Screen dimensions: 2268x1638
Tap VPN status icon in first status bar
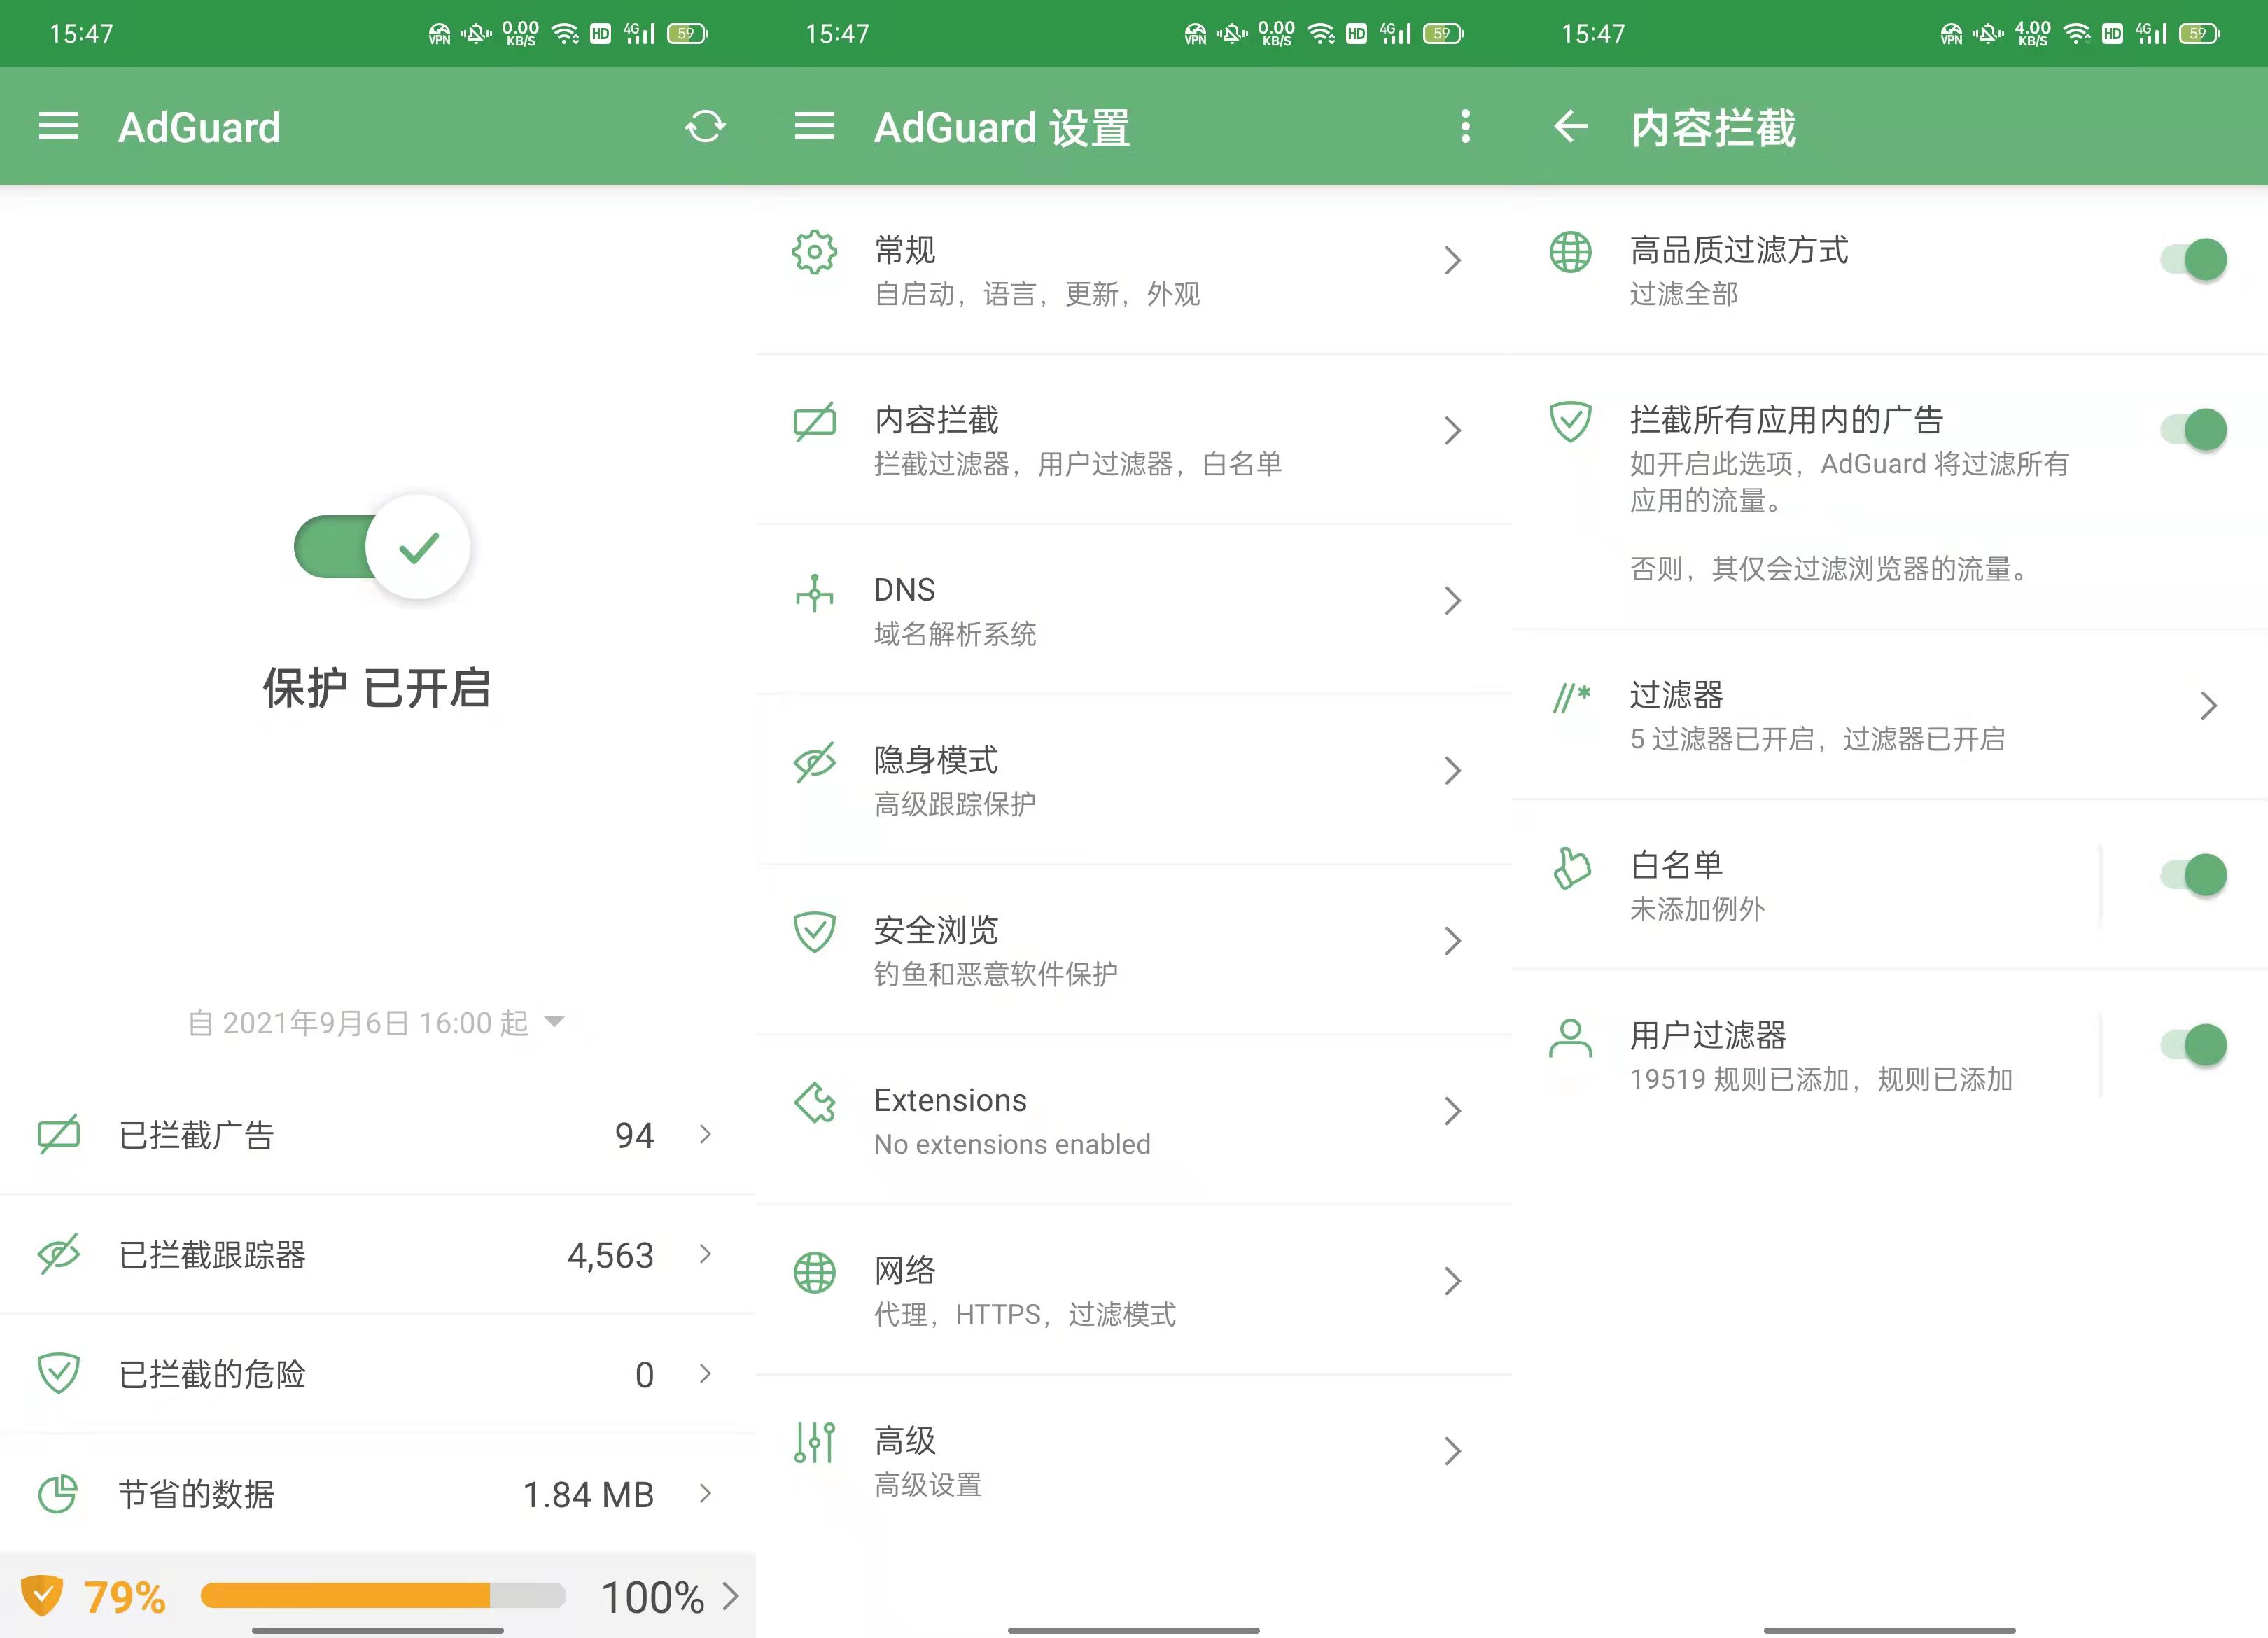click(x=439, y=34)
